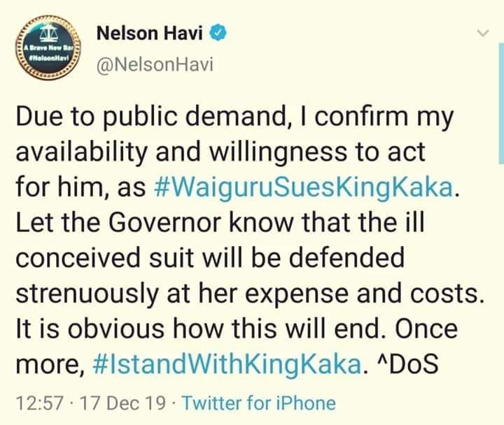Click the 'availability and willingness to act' line
Screen dimensions: 504x425
(x=220, y=152)
